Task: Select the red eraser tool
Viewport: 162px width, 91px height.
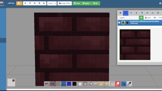Action: [x=117, y=84]
